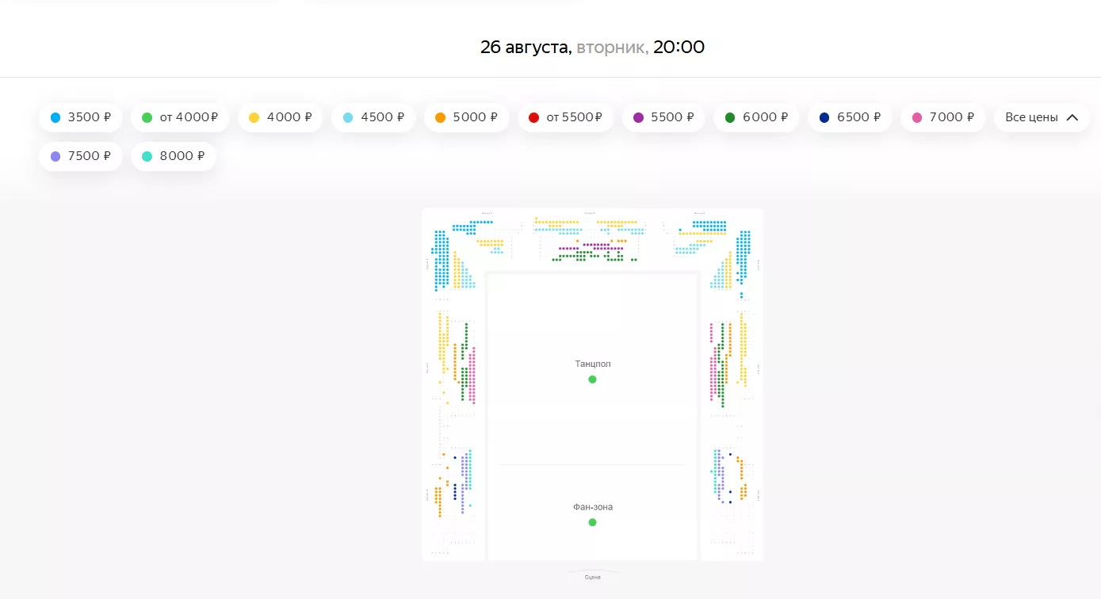The width and height of the screenshot is (1101, 599).
Task: Toggle the от 4000 ₽ price filter
Action: (x=180, y=117)
